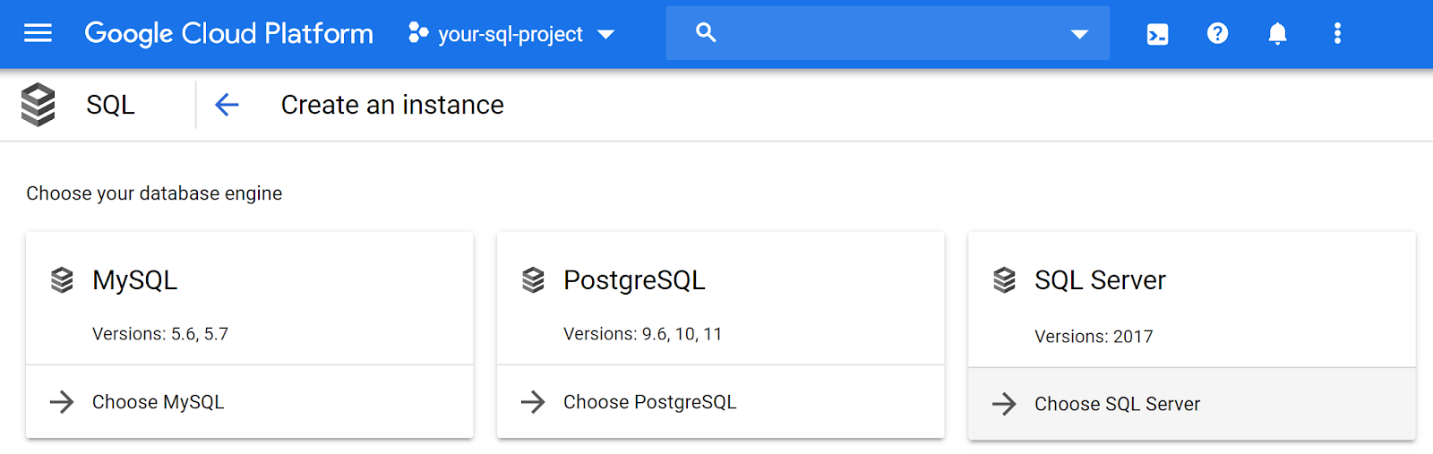
Task: Click Choose MySQL button
Action: pyautogui.click(x=158, y=402)
